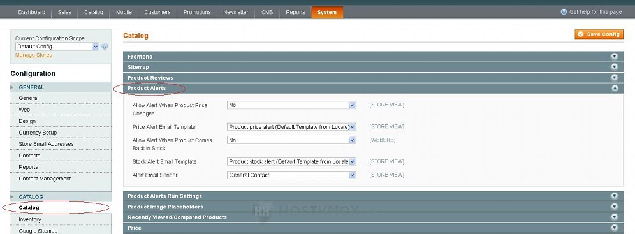Expand the Frontend section arrow icon
Screen dimensions: 635x234
point(615,56)
